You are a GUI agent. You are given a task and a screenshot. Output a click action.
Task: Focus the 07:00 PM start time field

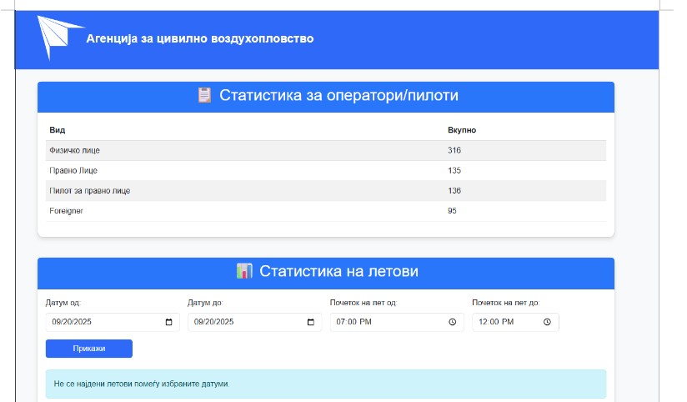pyautogui.click(x=397, y=322)
